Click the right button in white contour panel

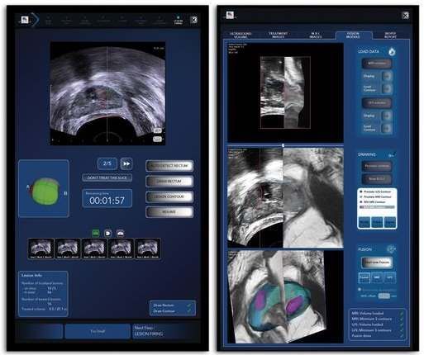point(390,222)
